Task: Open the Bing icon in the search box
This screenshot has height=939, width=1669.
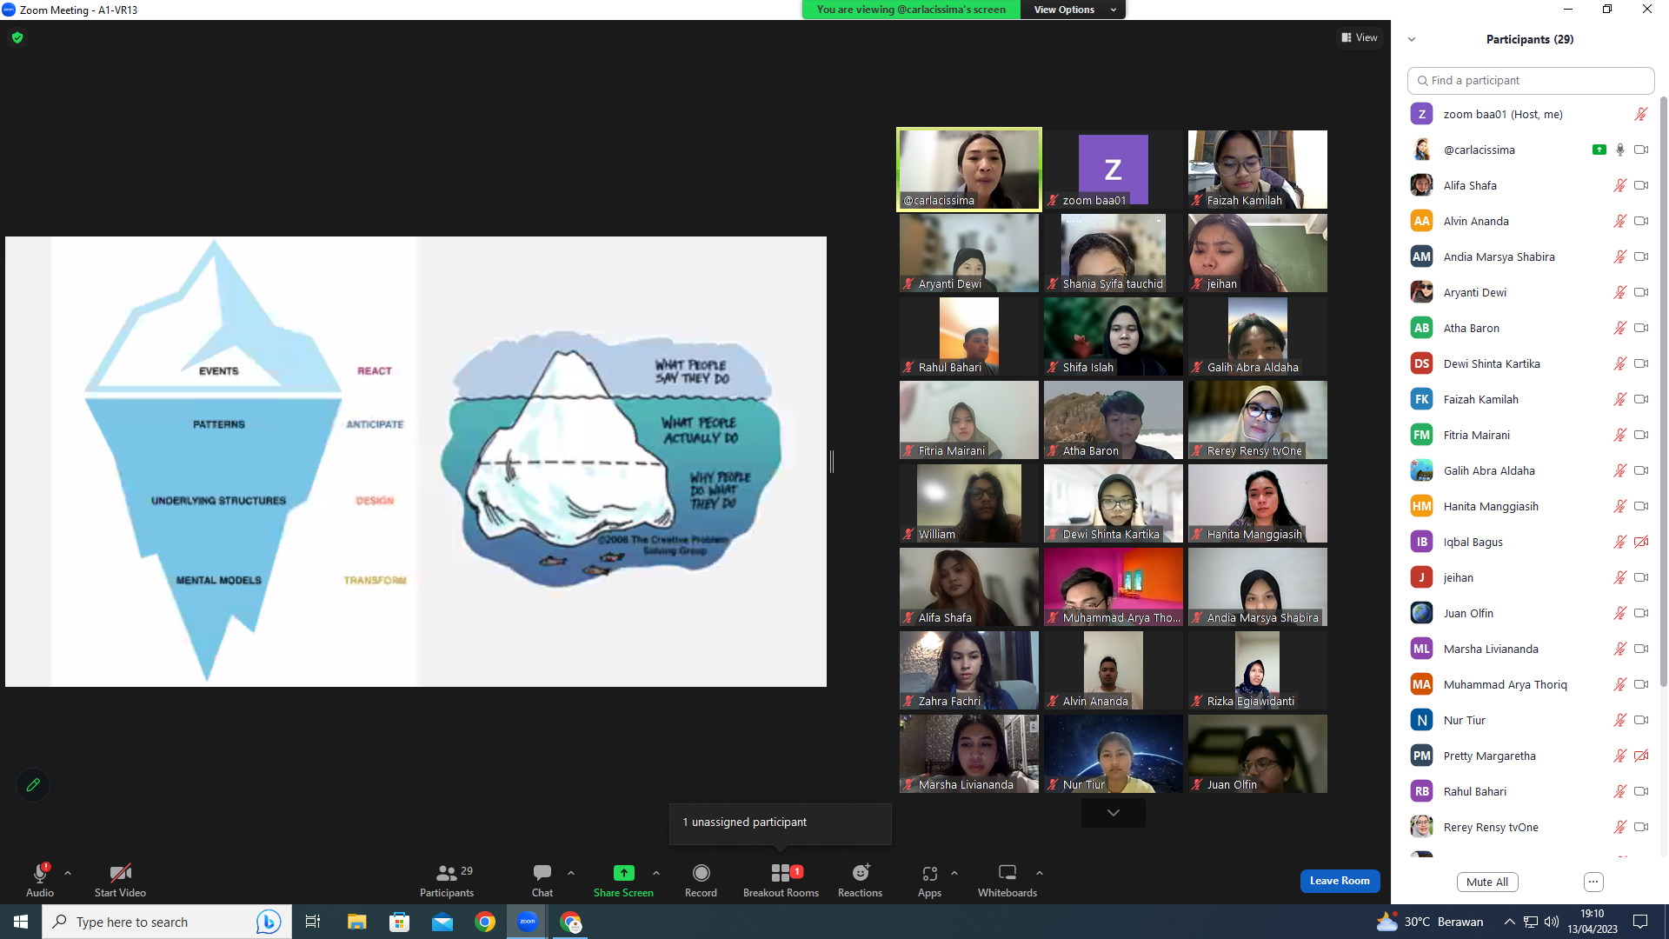Action: (x=268, y=922)
